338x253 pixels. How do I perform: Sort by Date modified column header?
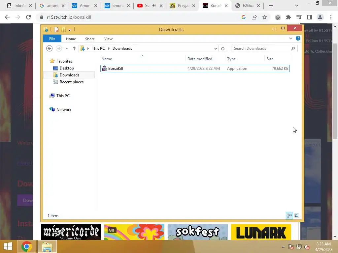tap(200, 59)
